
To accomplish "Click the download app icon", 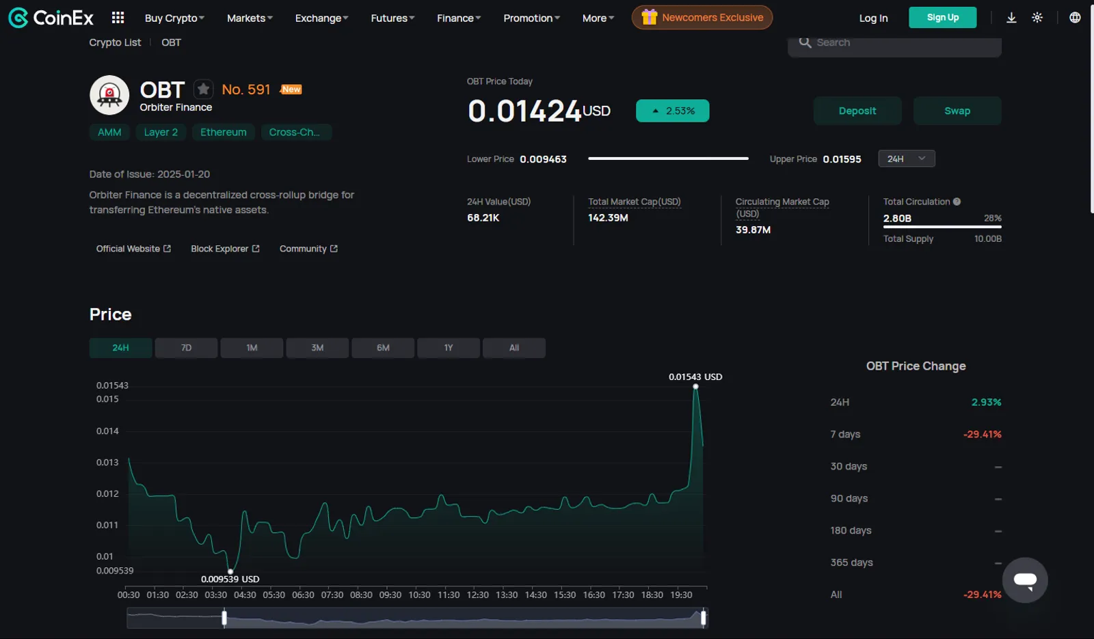I will click(x=1011, y=18).
